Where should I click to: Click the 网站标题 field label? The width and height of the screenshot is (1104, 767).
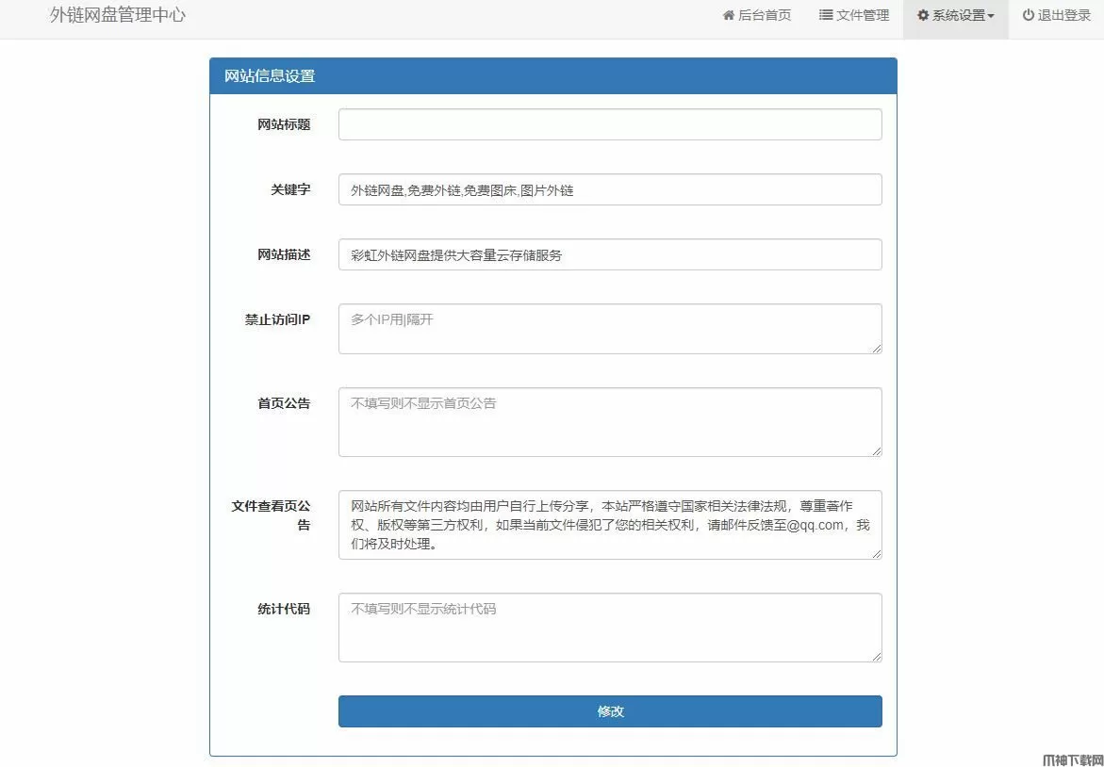coord(284,125)
